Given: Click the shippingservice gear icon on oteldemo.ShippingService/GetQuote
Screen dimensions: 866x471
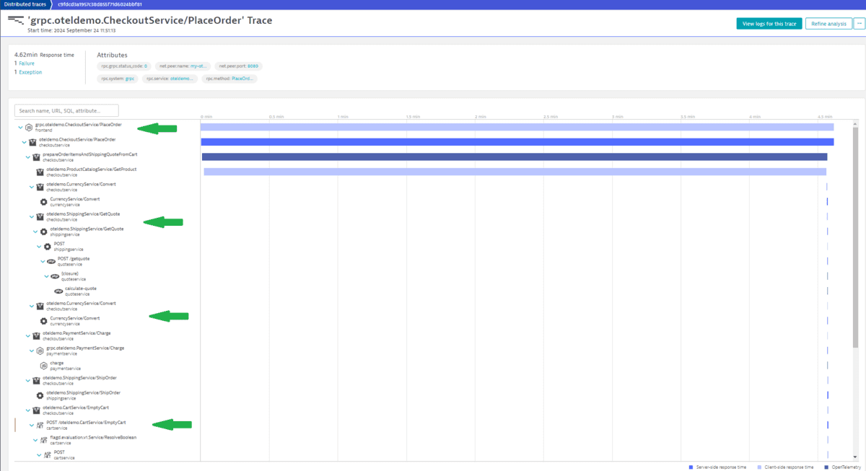Looking at the screenshot, I should (x=44, y=231).
